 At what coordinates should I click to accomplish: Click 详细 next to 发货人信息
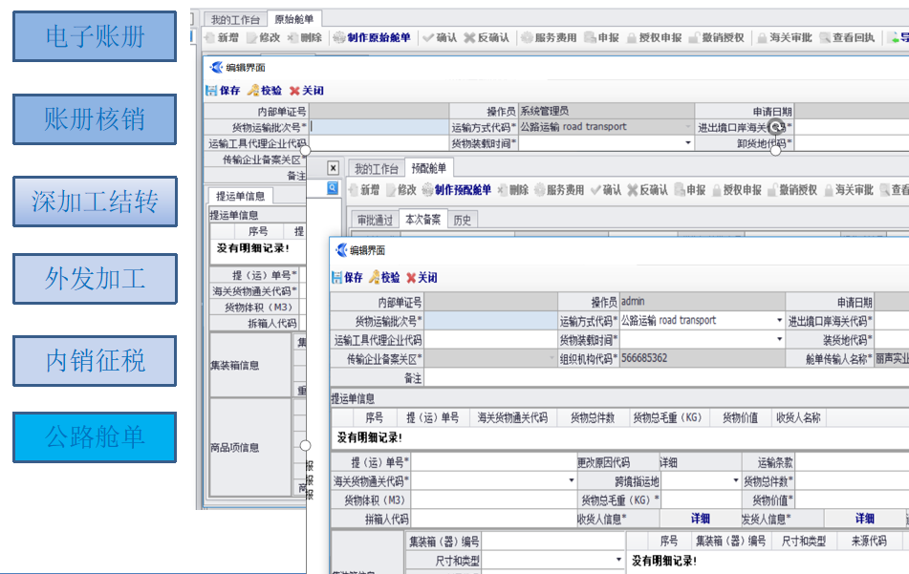click(864, 519)
